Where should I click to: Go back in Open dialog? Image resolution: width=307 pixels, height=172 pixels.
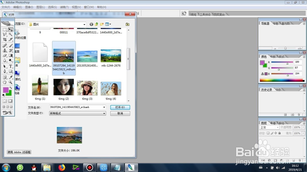(91, 24)
